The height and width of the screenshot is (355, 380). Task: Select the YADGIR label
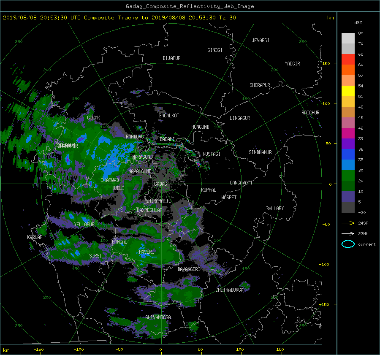(x=292, y=64)
